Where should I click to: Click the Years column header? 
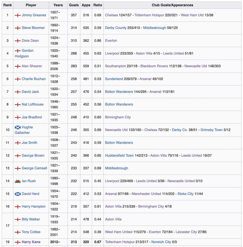[x=58, y=5]
